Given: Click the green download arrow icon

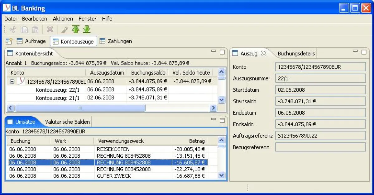Looking at the screenshot, I should click(x=87, y=29).
